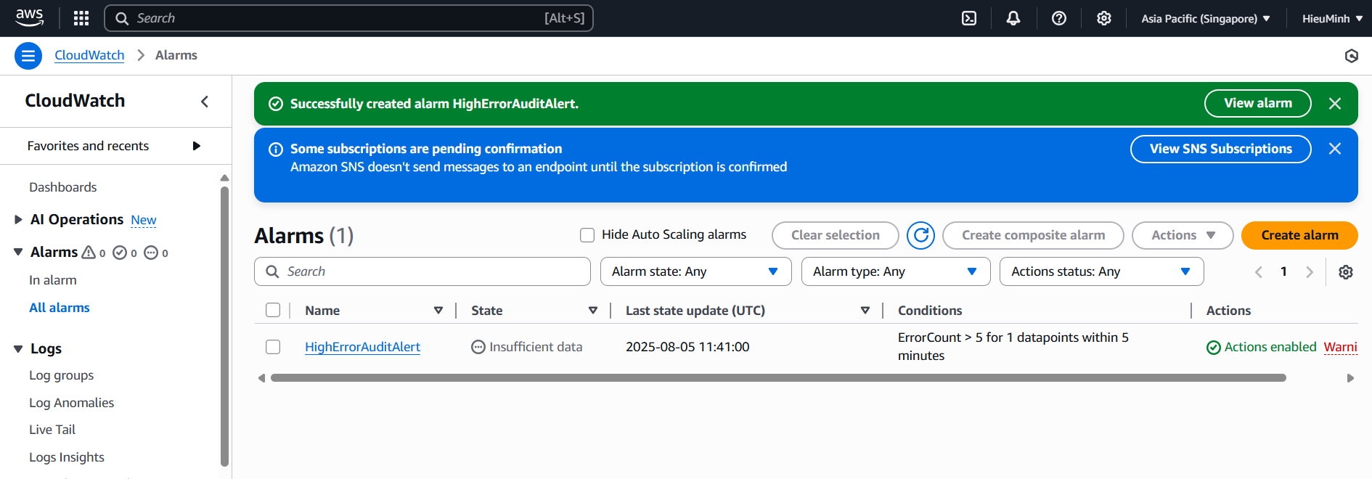Open Dashboards in the sidebar
1372x479 pixels.
coord(62,187)
